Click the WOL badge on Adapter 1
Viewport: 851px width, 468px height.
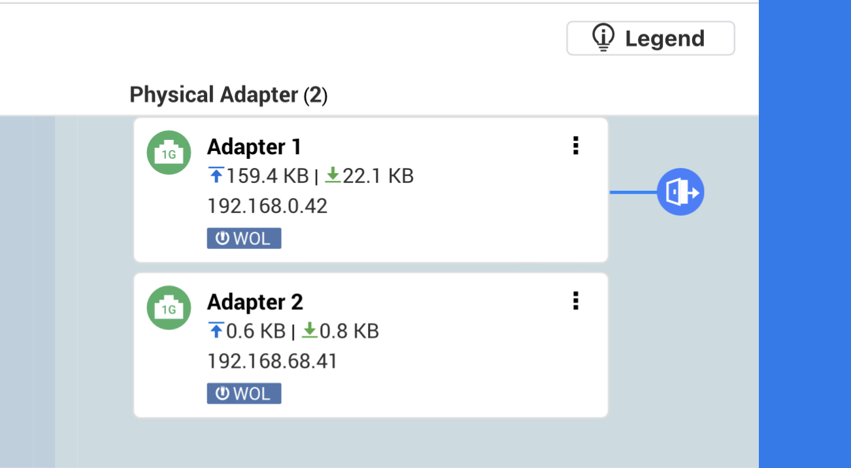tap(244, 239)
